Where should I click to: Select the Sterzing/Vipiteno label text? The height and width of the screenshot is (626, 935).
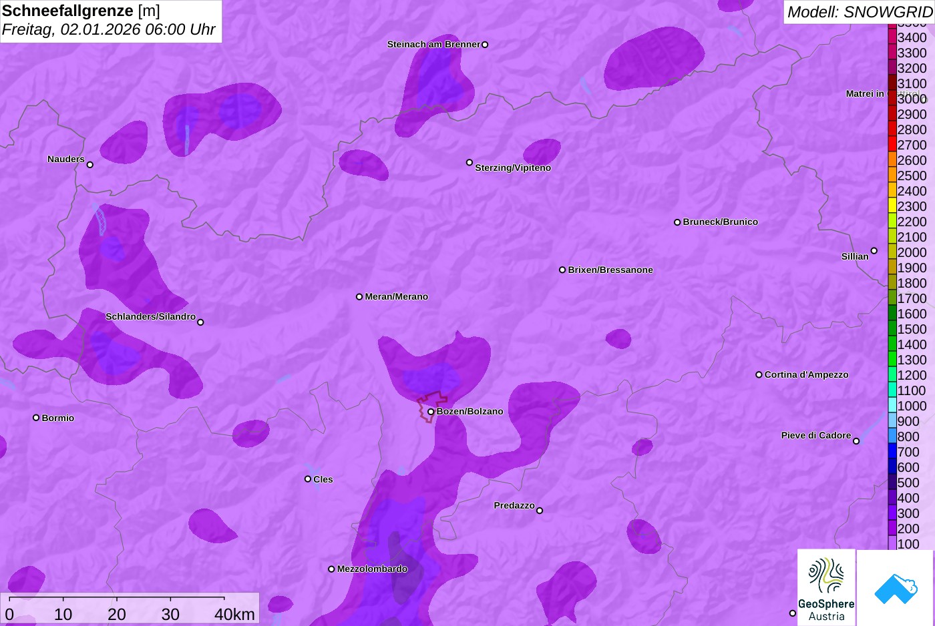[x=513, y=168]
